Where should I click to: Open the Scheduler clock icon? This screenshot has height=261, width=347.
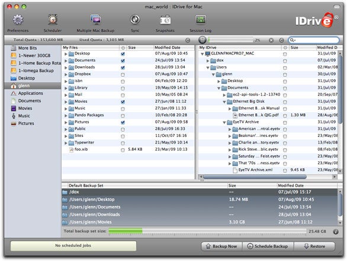[x=53, y=20]
